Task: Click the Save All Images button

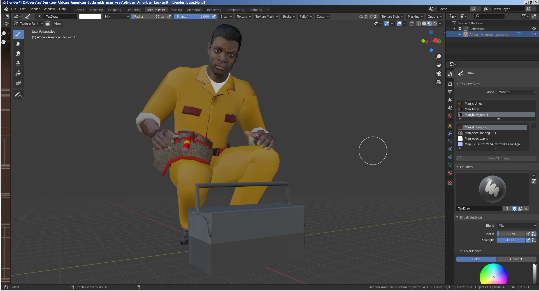Action: click(x=496, y=158)
